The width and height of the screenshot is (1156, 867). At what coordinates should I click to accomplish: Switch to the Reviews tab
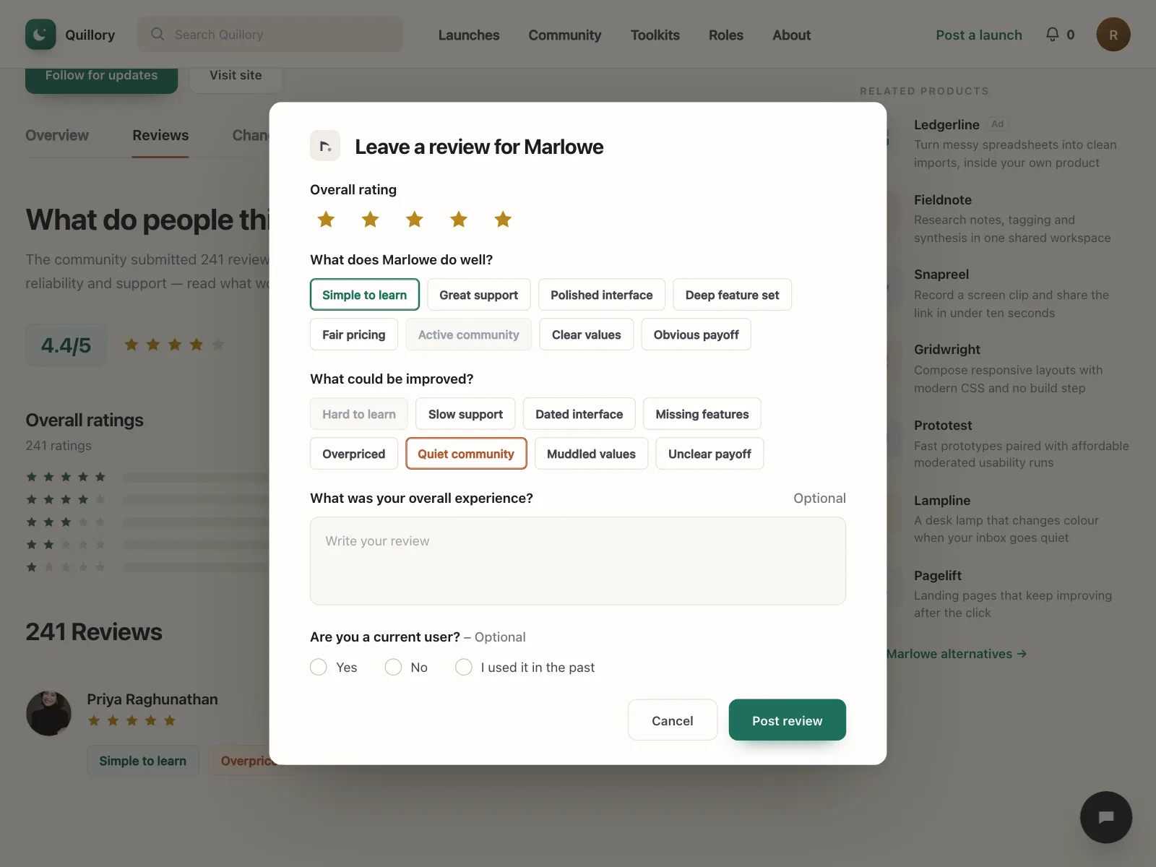click(x=160, y=135)
